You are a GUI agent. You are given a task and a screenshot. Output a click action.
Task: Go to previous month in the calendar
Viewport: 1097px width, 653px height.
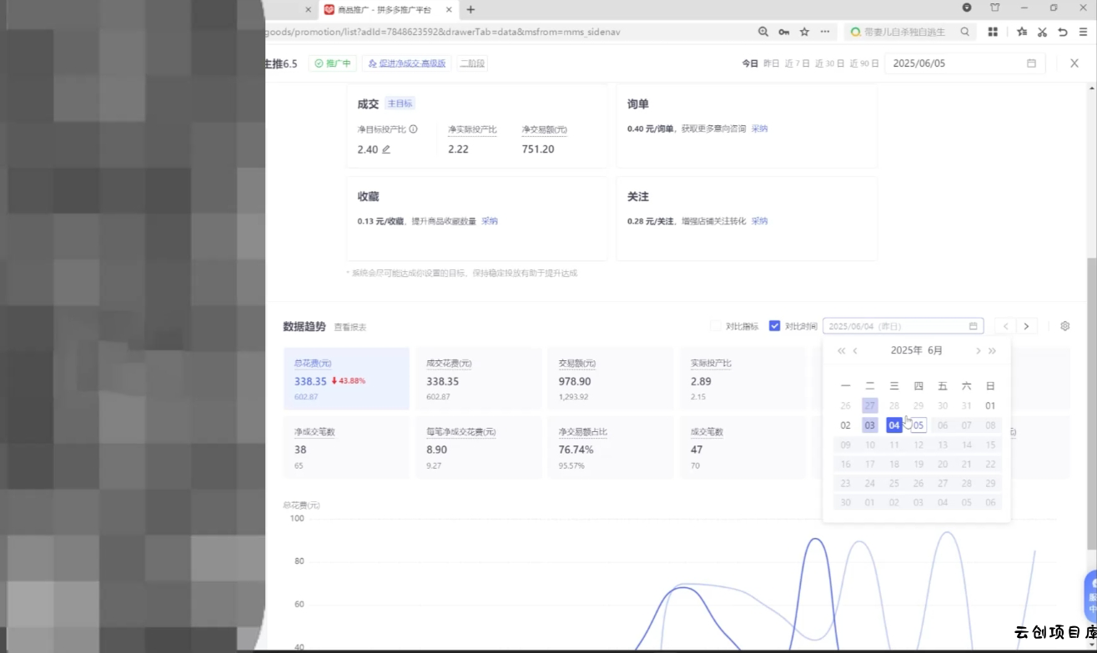tap(855, 351)
